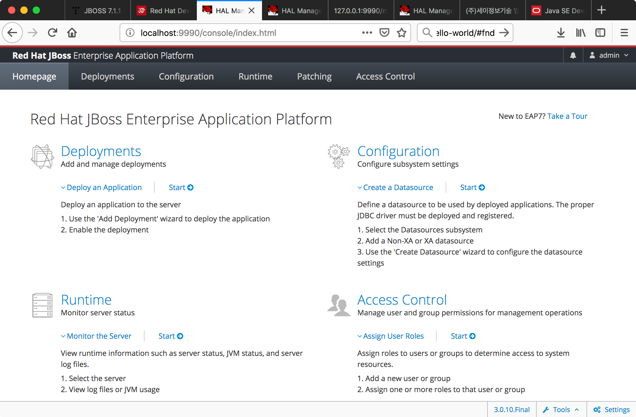Viewport: 636px width, 417px height.
Task: Switch to the Patching tab
Action: tap(314, 76)
